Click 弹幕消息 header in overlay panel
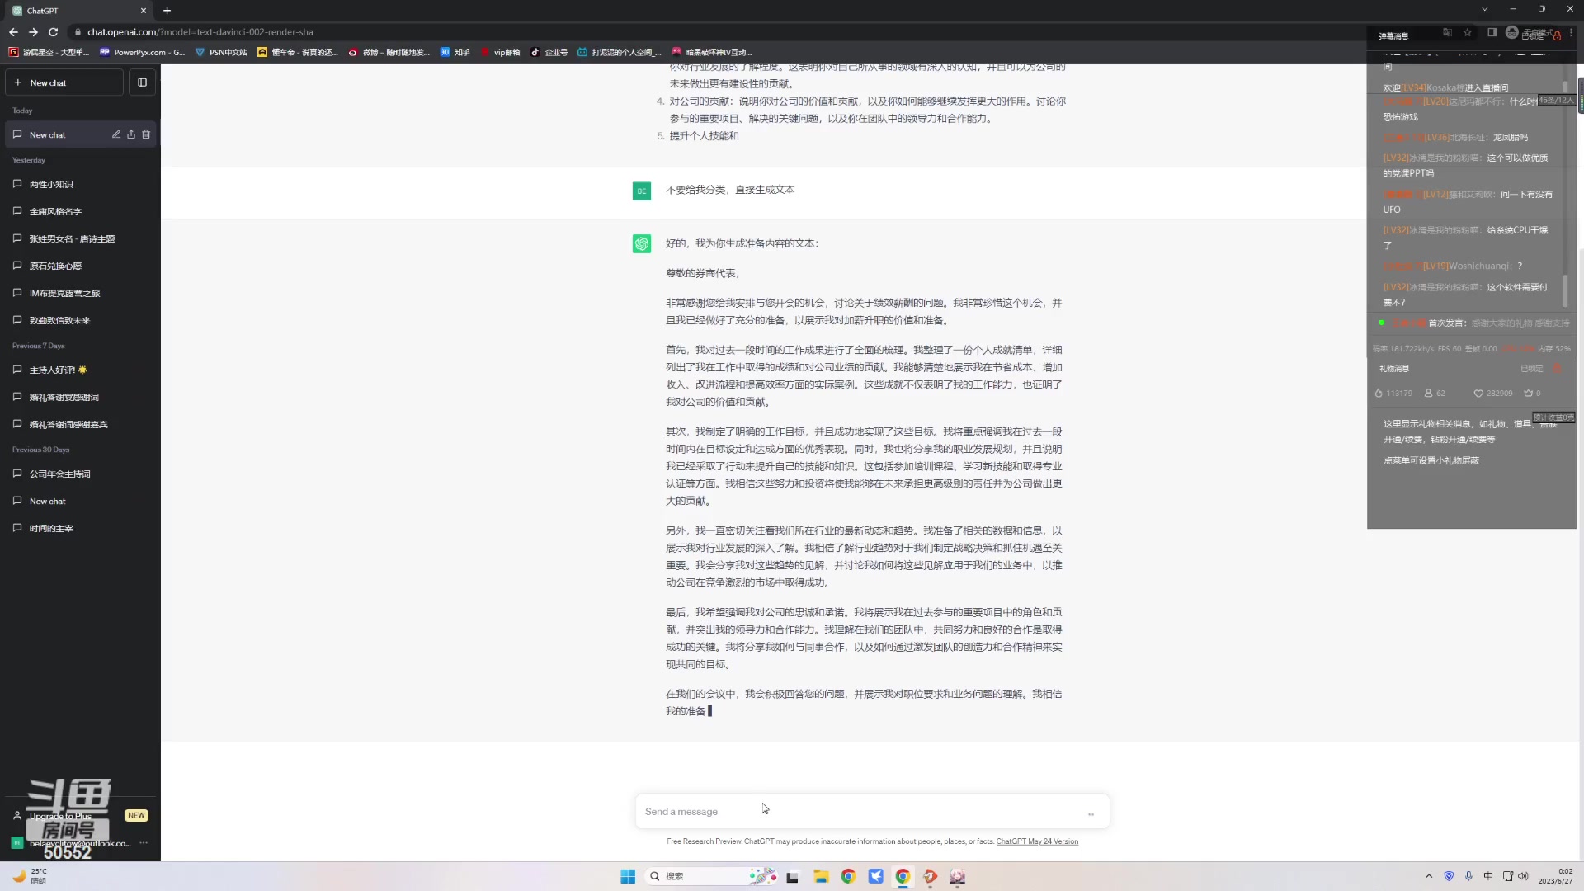 click(1393, 36)
